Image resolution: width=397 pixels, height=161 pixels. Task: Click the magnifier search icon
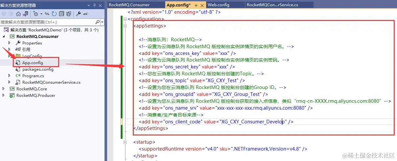98,22
